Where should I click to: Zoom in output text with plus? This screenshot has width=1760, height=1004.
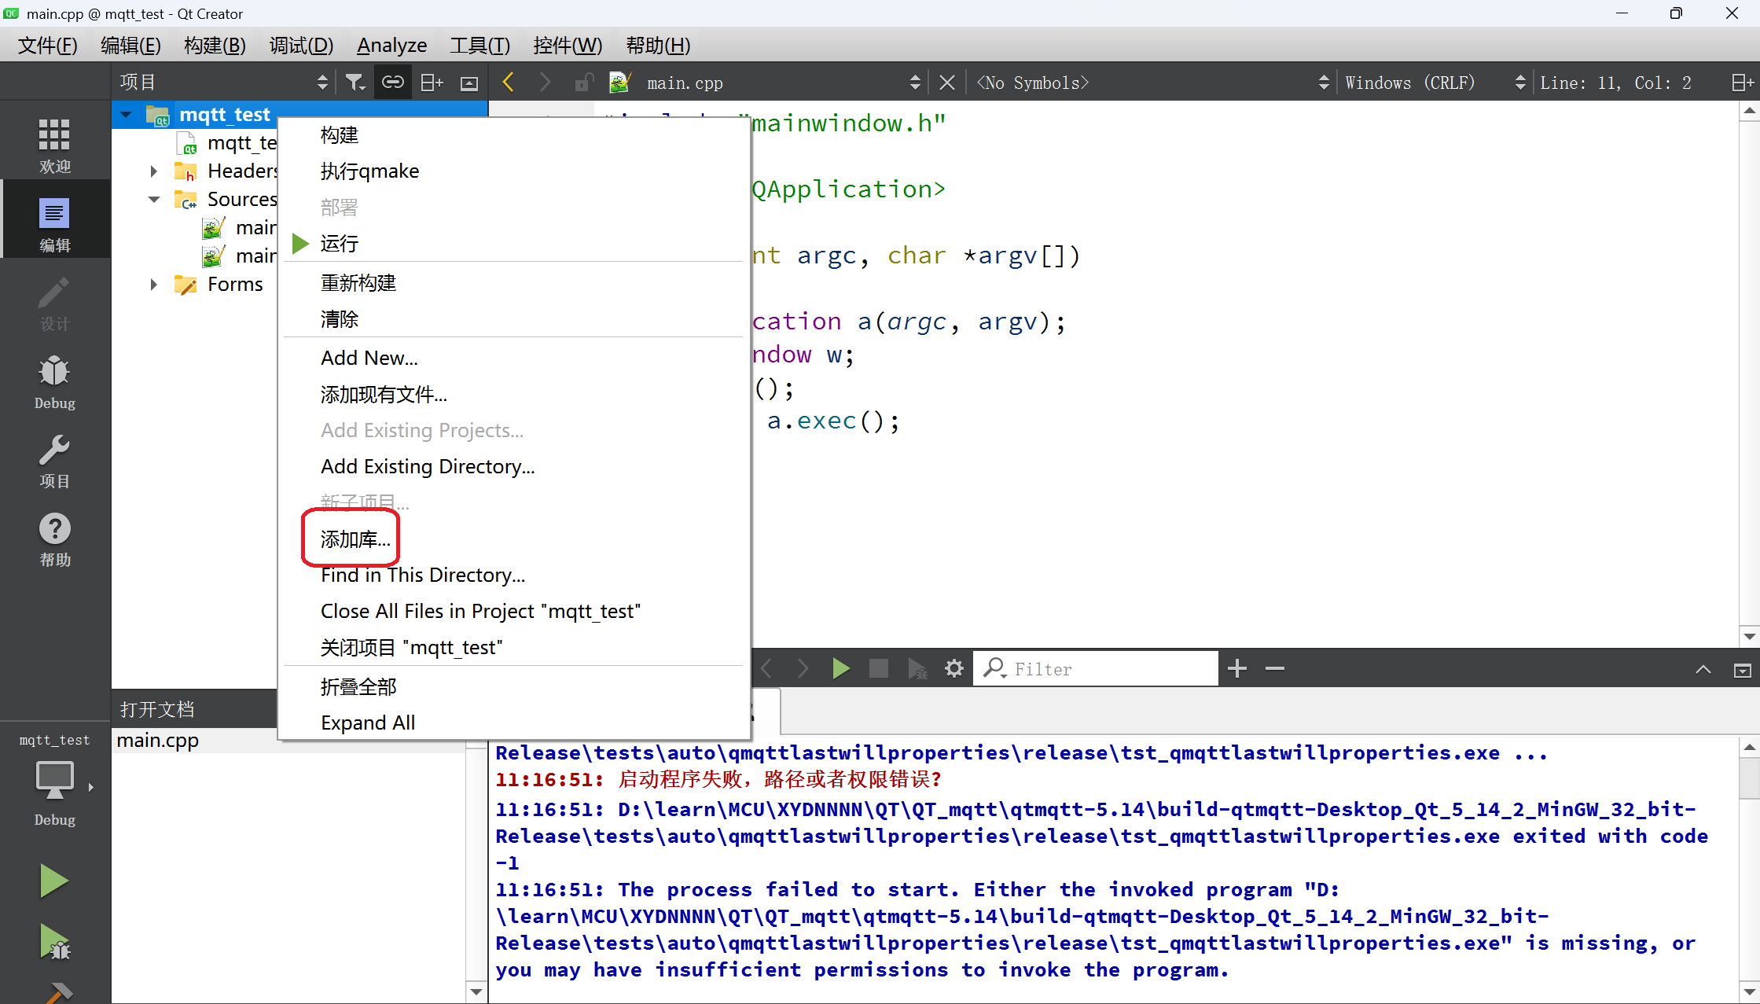coord(1236,669)
